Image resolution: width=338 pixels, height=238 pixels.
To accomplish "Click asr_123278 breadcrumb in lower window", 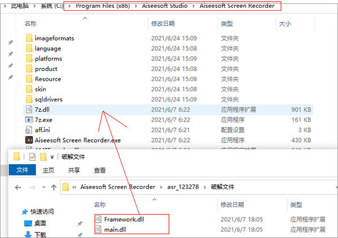I will tap(183, 187).
